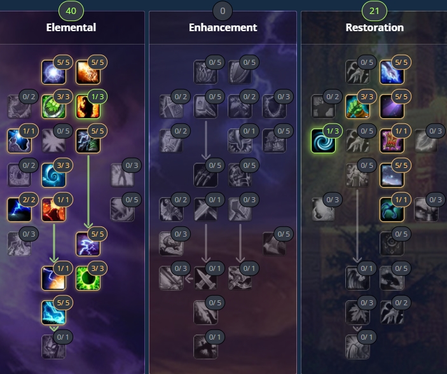The height and width of the screenshot is (374, 447).
Task: Click the Elemental tree header
Action: 71,27
